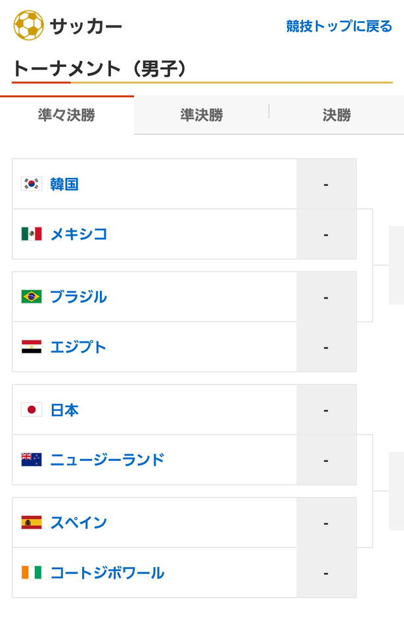The image size is (404, 644).
Task: Click the Brazil flag icon
Action: [x=32, y=297]
